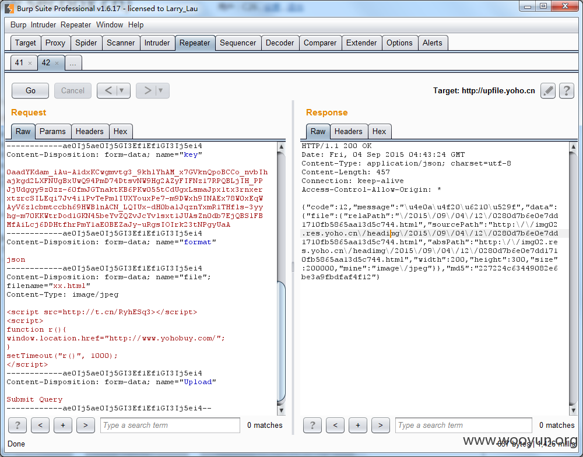Click response search help question mark button
Viewport: 583px width, 457px height.
312,425
